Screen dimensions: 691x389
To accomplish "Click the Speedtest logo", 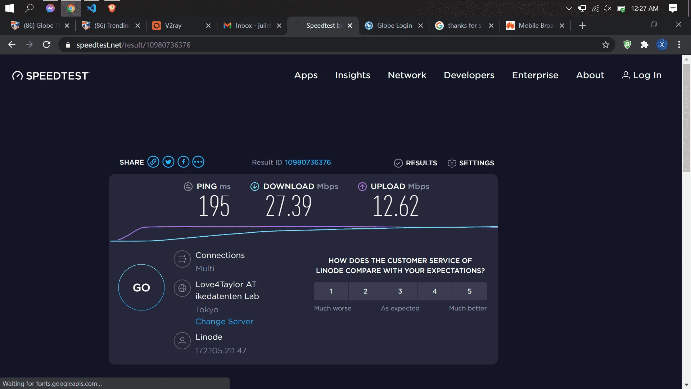I will 50,76.
